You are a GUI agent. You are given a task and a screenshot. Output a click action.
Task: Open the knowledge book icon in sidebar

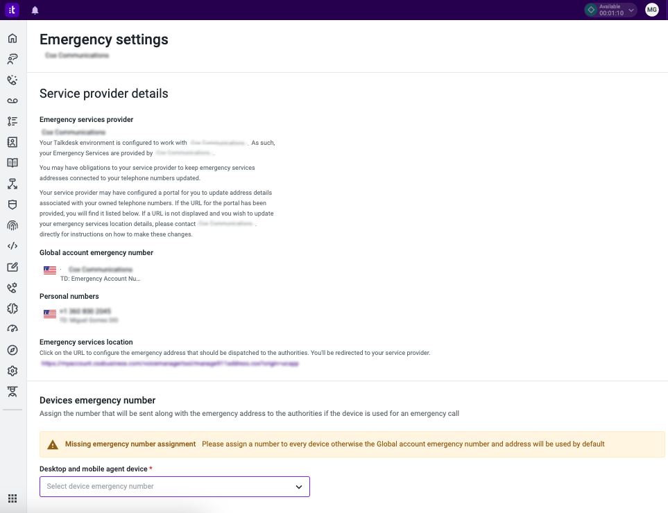point(12,163)
